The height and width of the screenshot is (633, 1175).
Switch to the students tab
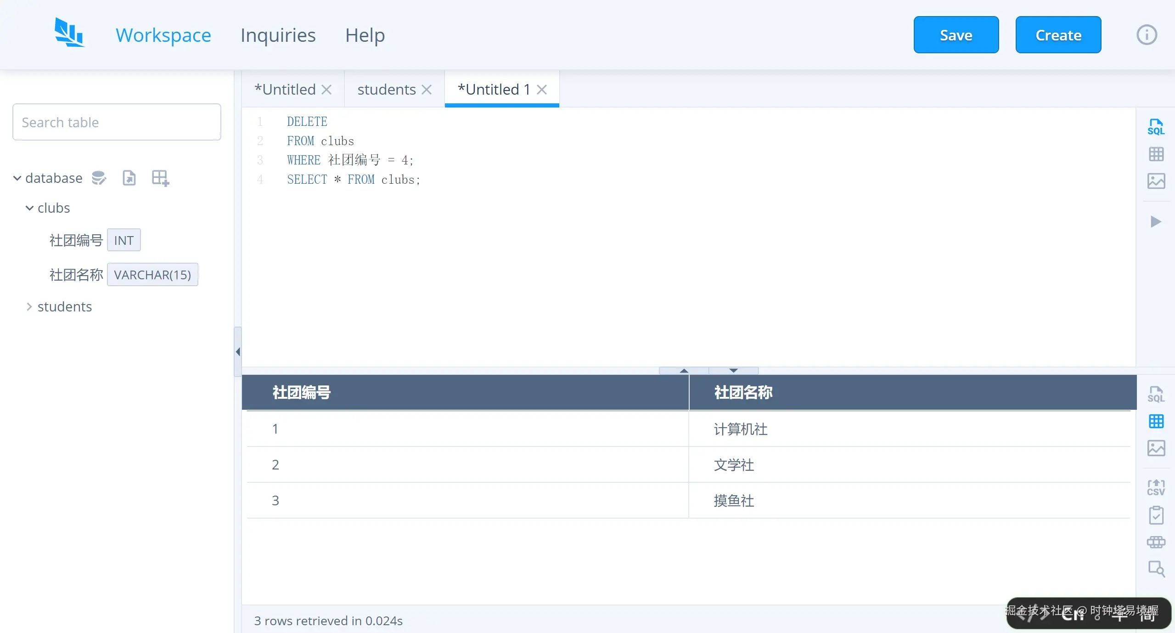tap(386, 90)
